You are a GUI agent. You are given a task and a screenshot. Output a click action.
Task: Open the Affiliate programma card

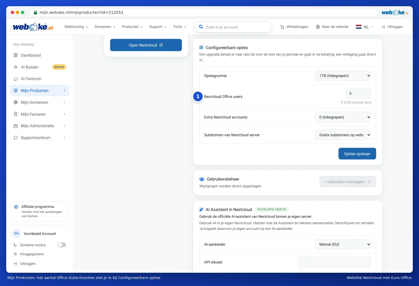coord(40,211)
